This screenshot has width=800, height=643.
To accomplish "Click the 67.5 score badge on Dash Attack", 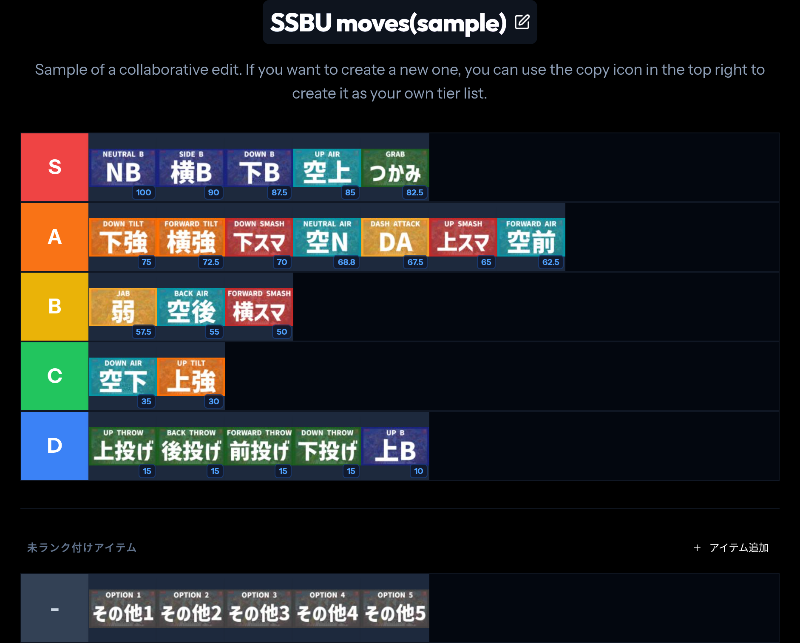I will point(415,262).
